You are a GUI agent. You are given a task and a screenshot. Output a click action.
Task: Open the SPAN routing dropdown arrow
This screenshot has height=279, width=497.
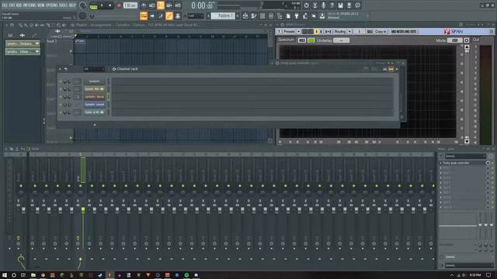(349, 32)
